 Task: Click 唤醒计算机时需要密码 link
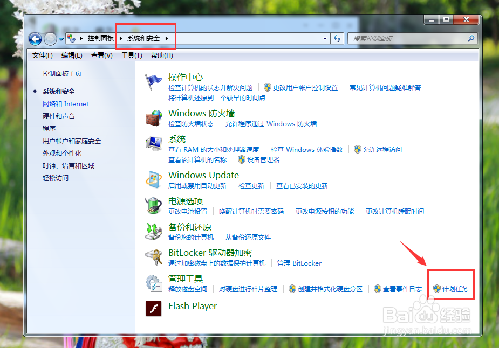coord(251,211)
